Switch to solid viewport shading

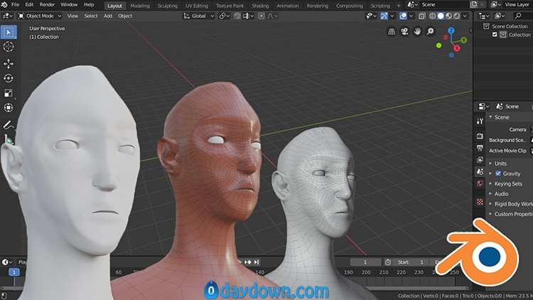[x=439, y=16]
